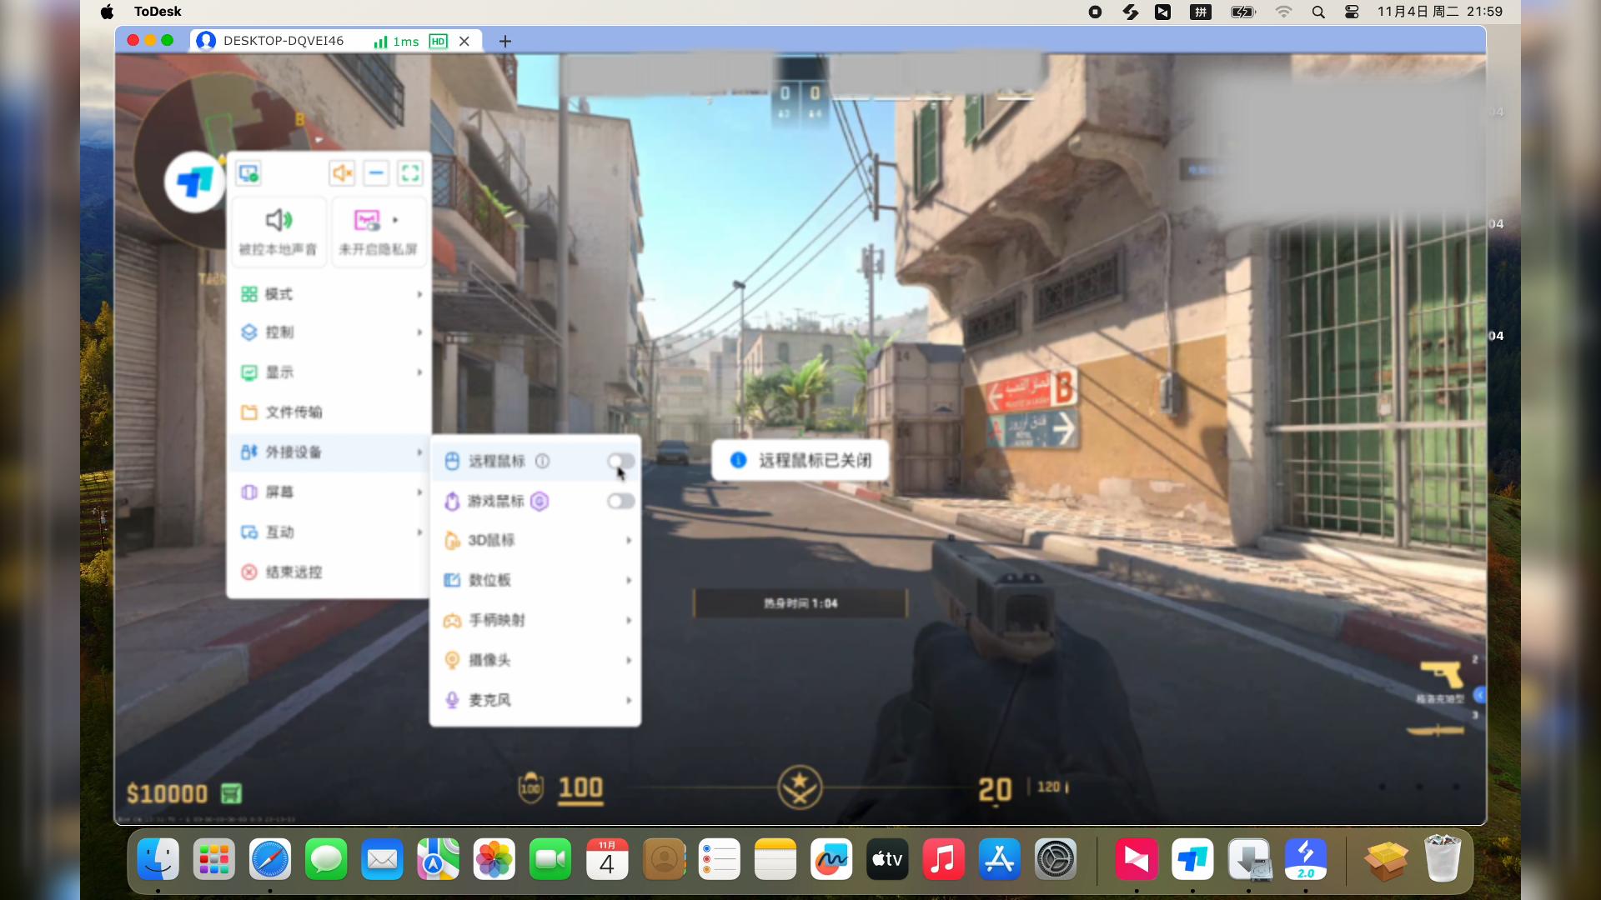Image resolution: width=1601 pixels, height=900 pixels.
Task: Click 结束远控 to end remote control
Action: (x=292, y=572)
